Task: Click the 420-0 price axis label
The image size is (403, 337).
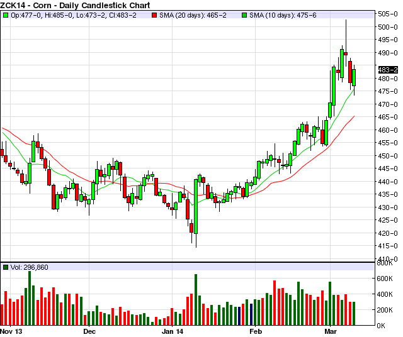Action: [388, 233]
